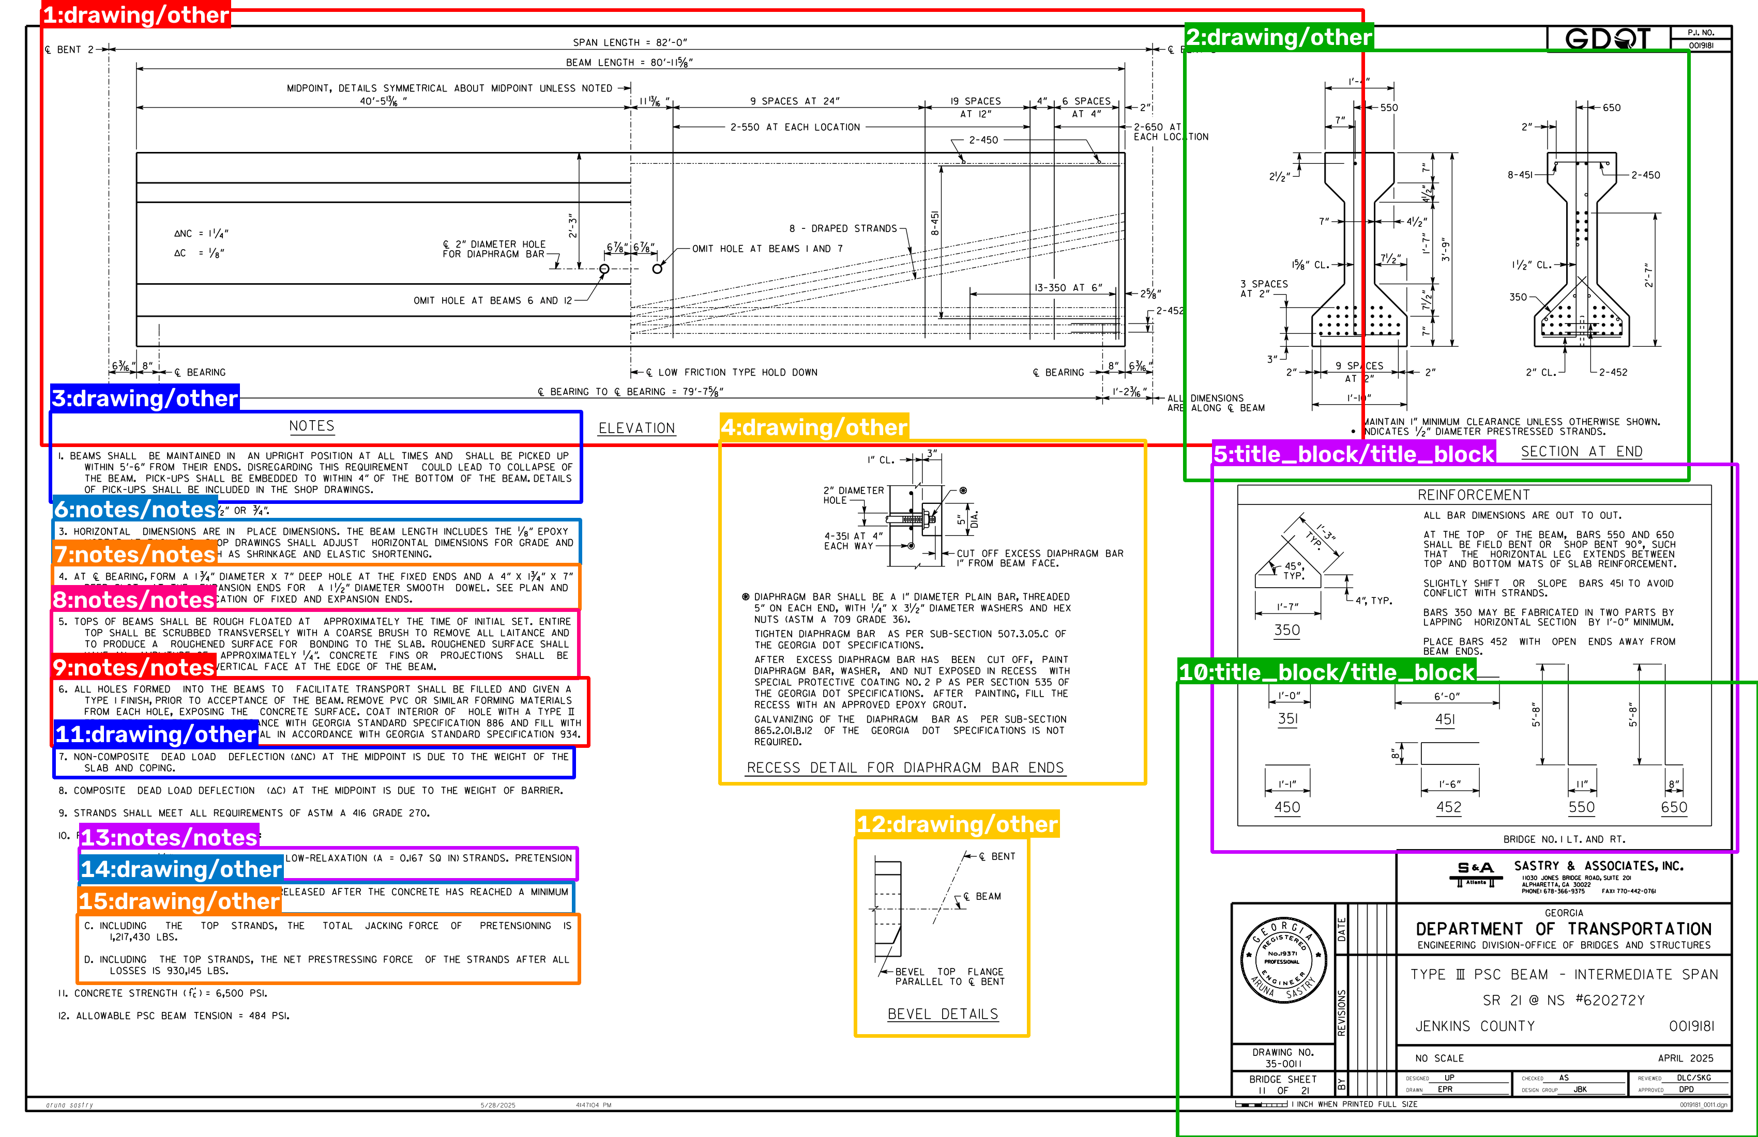Click 'DEPARTMENT OF TRANSPORTATION' in title block
This screenshot has height=1137, width=1758.
coord(1563,929)
